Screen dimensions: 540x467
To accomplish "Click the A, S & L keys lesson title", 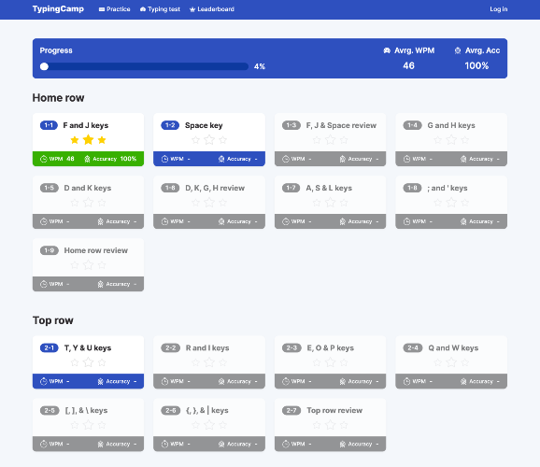I will tap(329, 188).
